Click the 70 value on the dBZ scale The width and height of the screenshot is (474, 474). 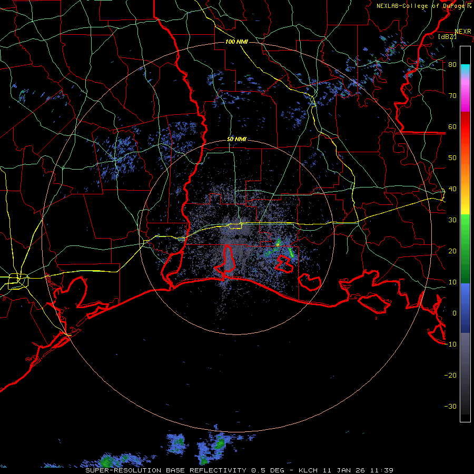pyautogui.click(x=452, y=96)
